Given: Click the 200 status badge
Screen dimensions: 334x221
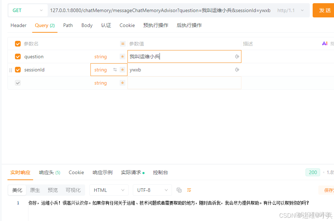Looking at the screenshot, I should click(x=312, y=172).
